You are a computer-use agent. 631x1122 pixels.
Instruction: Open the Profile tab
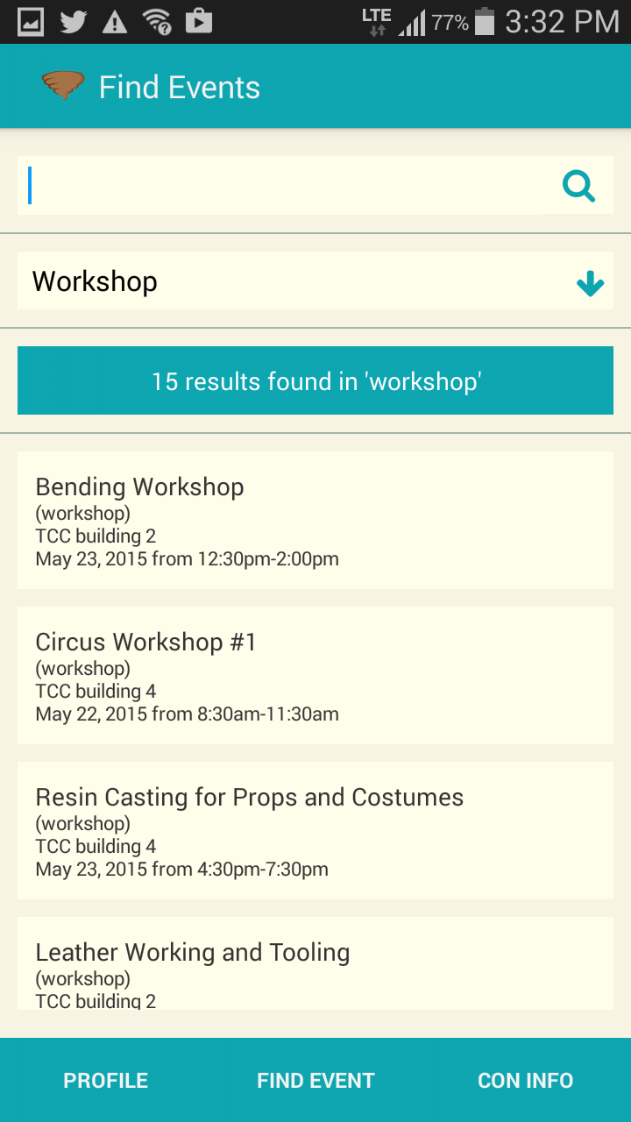pos(105,1081)
